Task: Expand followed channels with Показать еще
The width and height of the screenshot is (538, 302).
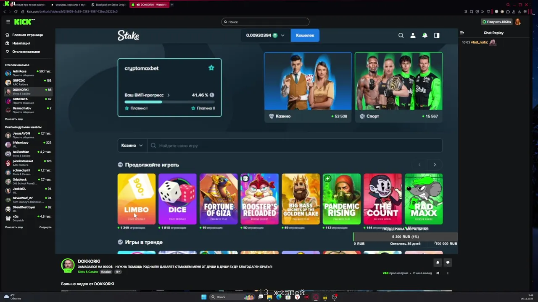Action: 14,119
